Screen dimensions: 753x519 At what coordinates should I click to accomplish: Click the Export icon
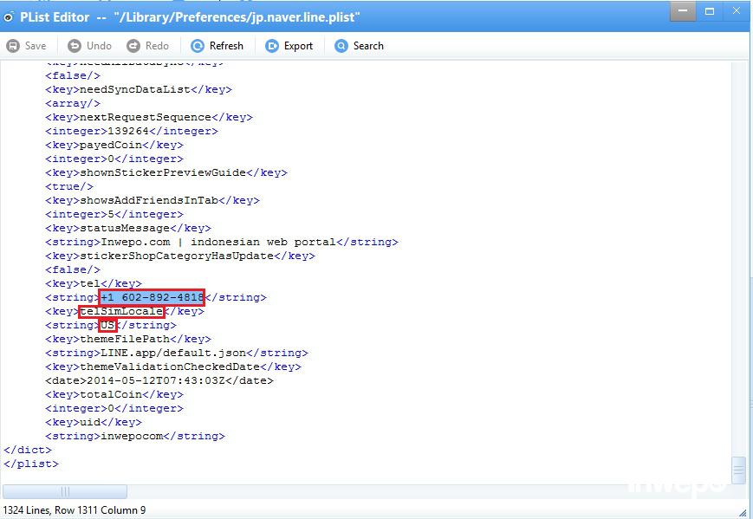[272, 46]
